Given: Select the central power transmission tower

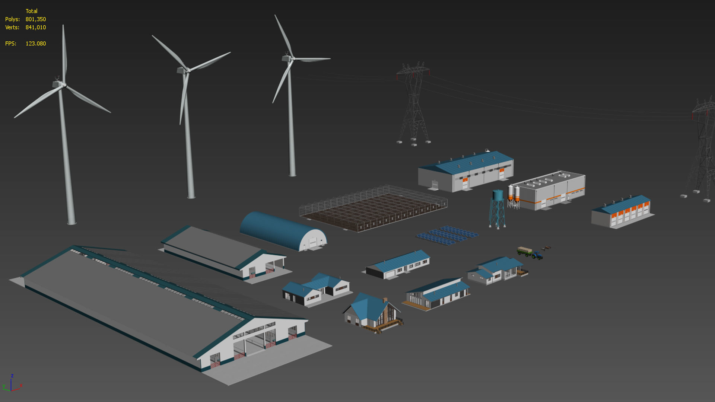Looking at the screenshot, I should click(x=414, y=104).
